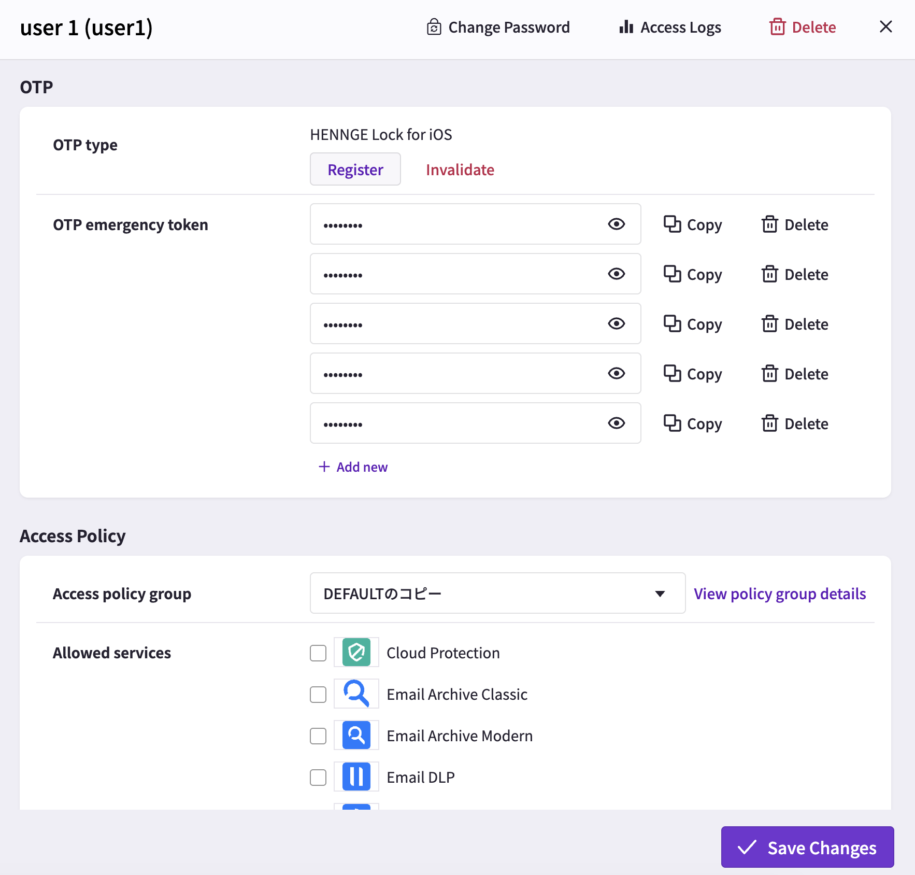915x875 pixels.
Task: Copy the first OTP emergency token
Action: 693,224
